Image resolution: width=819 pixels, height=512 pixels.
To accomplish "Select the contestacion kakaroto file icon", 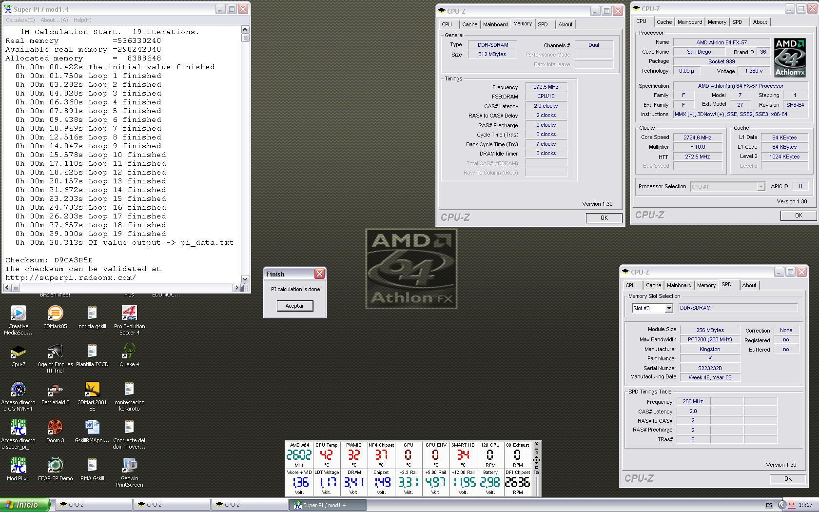I will (x=129, y=396).
